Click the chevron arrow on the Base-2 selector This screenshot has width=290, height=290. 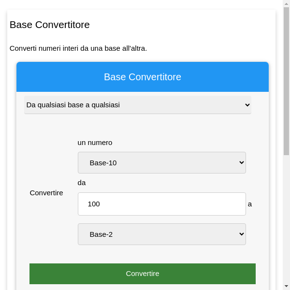[x=242, y=234]
